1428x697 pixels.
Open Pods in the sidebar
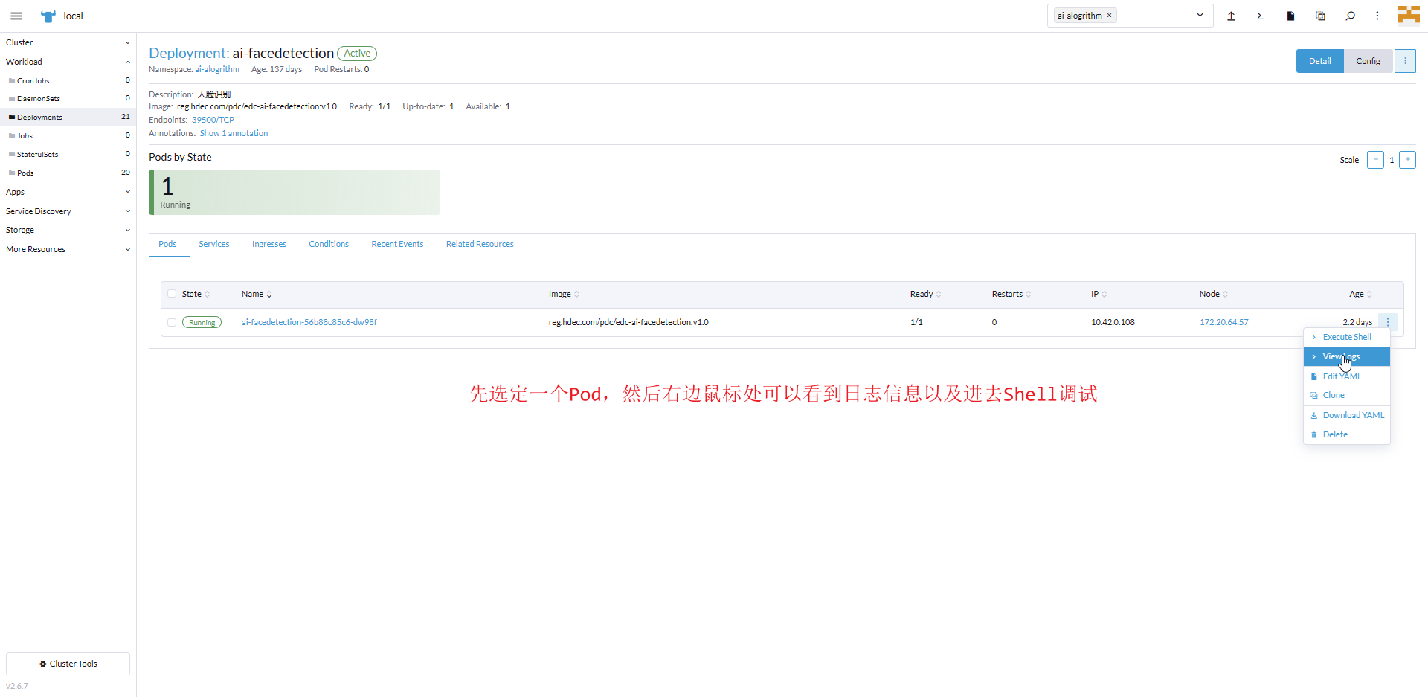point(68,173)
